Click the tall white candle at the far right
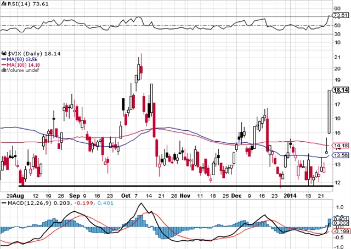The width and height of the screenshot is (351, 249). (x=329, y=111)
